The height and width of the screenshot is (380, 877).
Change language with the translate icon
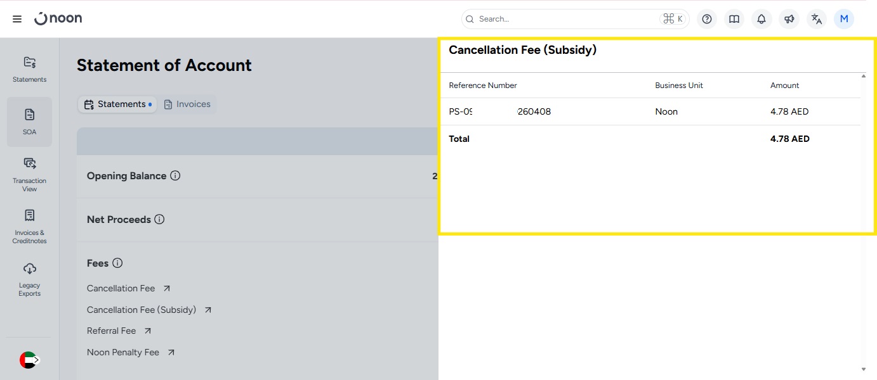tap(817, 19)
